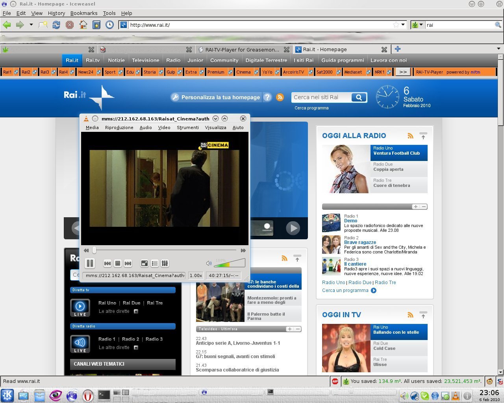
Task: Click the VLC volume slider
Action: pyautogui.click(x=230, y=263)
